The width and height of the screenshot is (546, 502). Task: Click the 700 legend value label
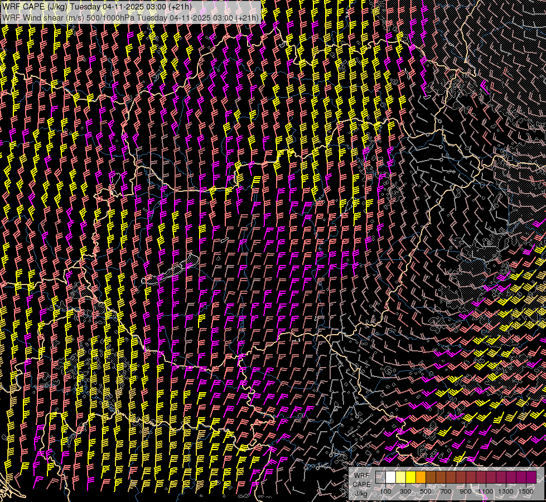pyautogui.click(x=446, y=491)
